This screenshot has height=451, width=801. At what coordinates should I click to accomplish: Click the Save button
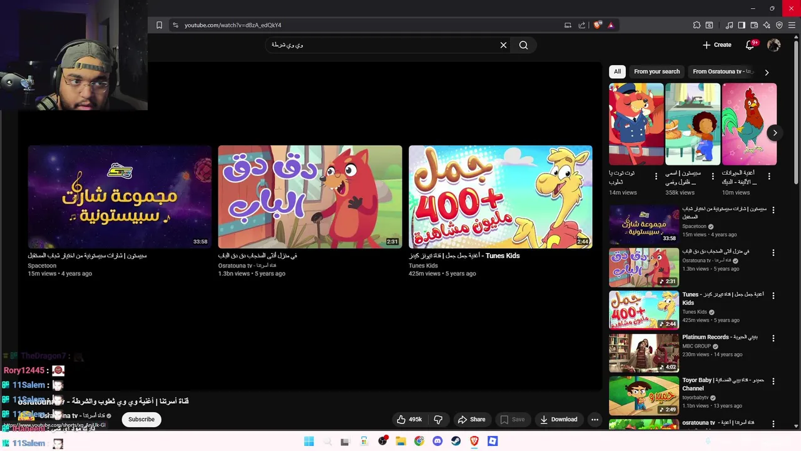513,419
